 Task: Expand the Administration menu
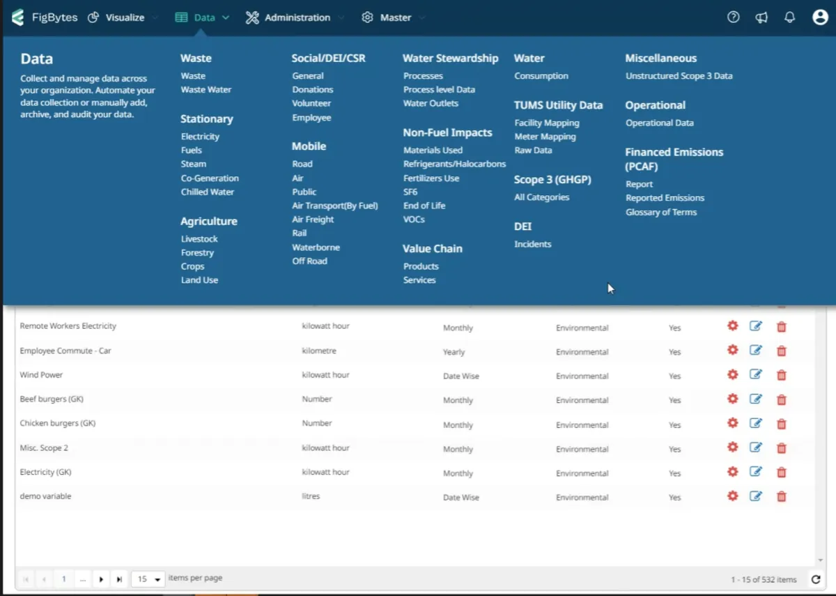pos(295,17)
